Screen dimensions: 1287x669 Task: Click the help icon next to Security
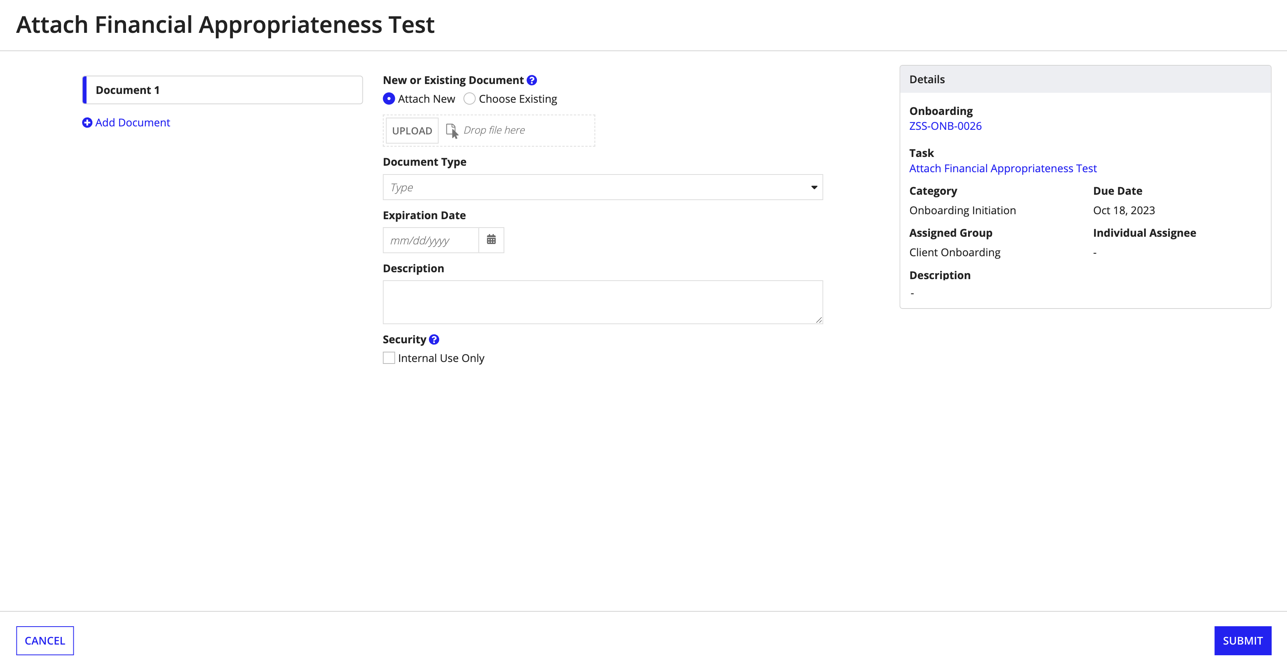433,339
